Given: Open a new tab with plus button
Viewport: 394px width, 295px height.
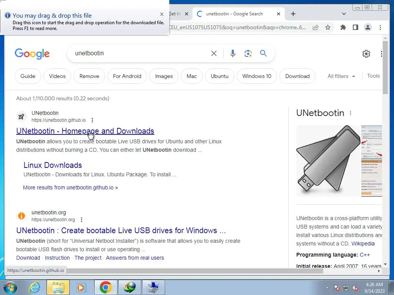Looking at the screenshot, I should pyautogui.click(x=293, y=14).
